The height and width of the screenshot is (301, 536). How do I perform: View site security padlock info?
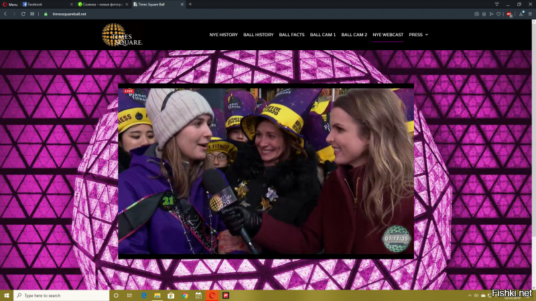(x=46, y=14)
